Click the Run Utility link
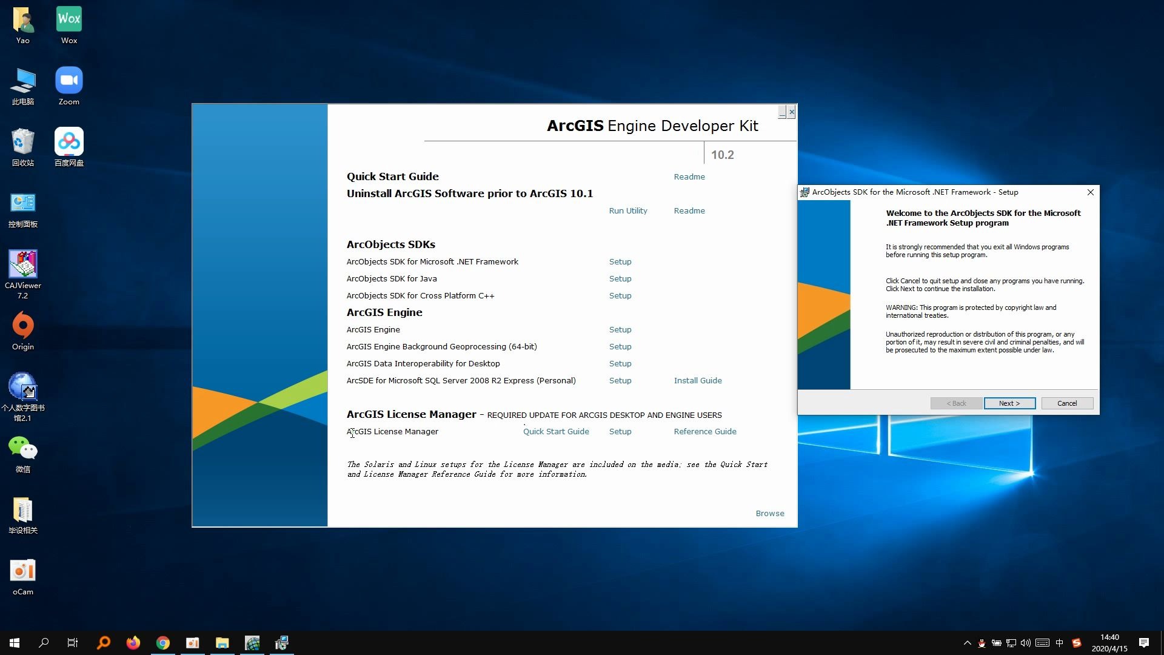This screenshot has width=1164, height=655. tap(628, 211)
